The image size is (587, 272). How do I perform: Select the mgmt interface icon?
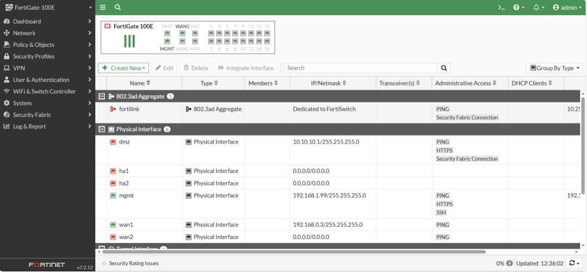pyautogui.click(x=113, y=196)
